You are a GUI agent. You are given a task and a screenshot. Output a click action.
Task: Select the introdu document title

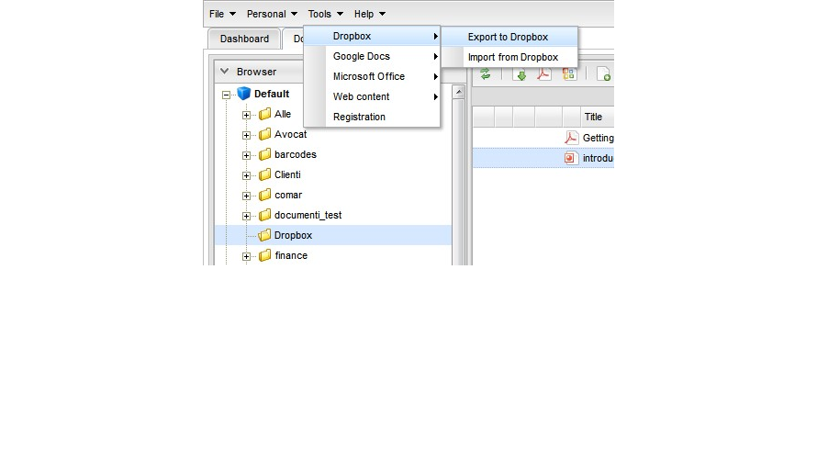[599, 158]
